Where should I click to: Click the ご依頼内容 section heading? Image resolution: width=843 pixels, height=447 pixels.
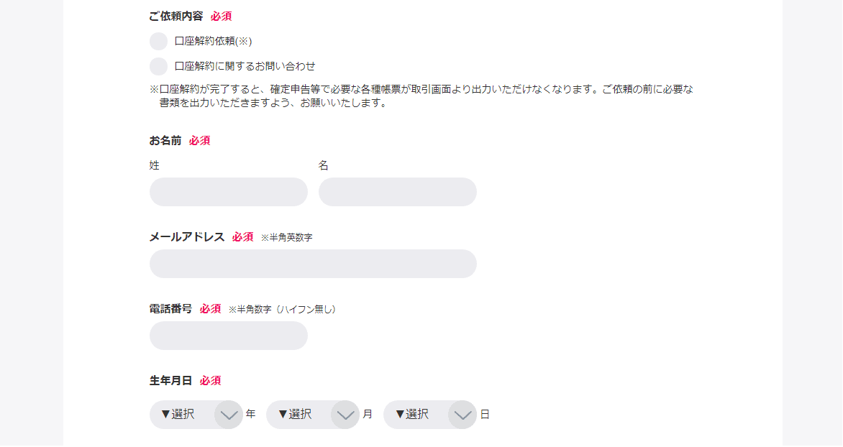[x=176, y=16]
